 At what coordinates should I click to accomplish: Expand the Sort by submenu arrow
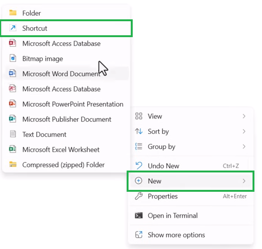point(244,132)
